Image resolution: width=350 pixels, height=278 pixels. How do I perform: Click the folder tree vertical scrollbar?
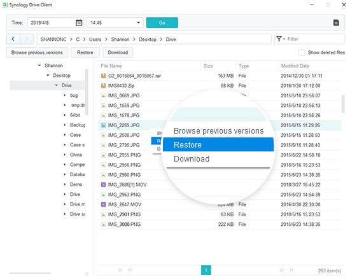pyautogui.click(x=87, y=92)
